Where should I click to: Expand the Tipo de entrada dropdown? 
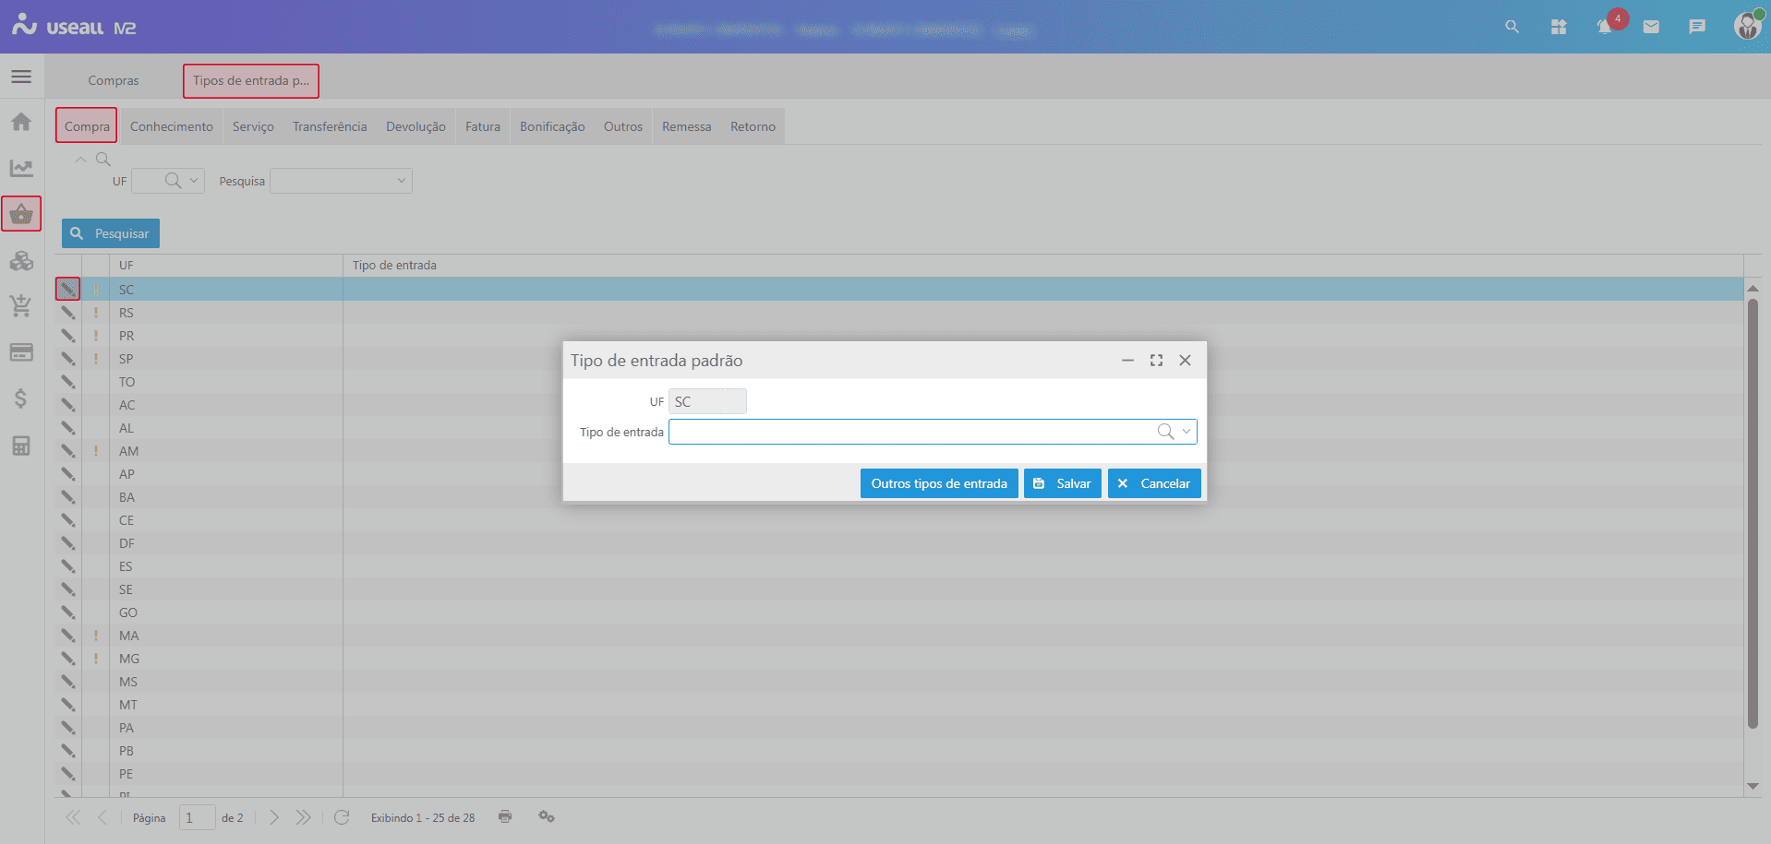pyautogui.click(x=1187, y=432)
